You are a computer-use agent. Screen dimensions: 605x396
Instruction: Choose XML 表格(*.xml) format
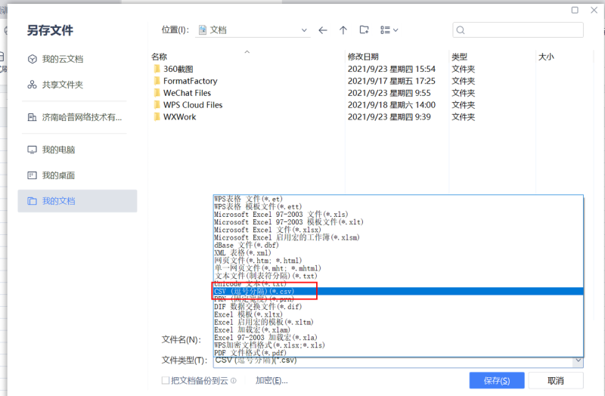[x=399, y=253]
